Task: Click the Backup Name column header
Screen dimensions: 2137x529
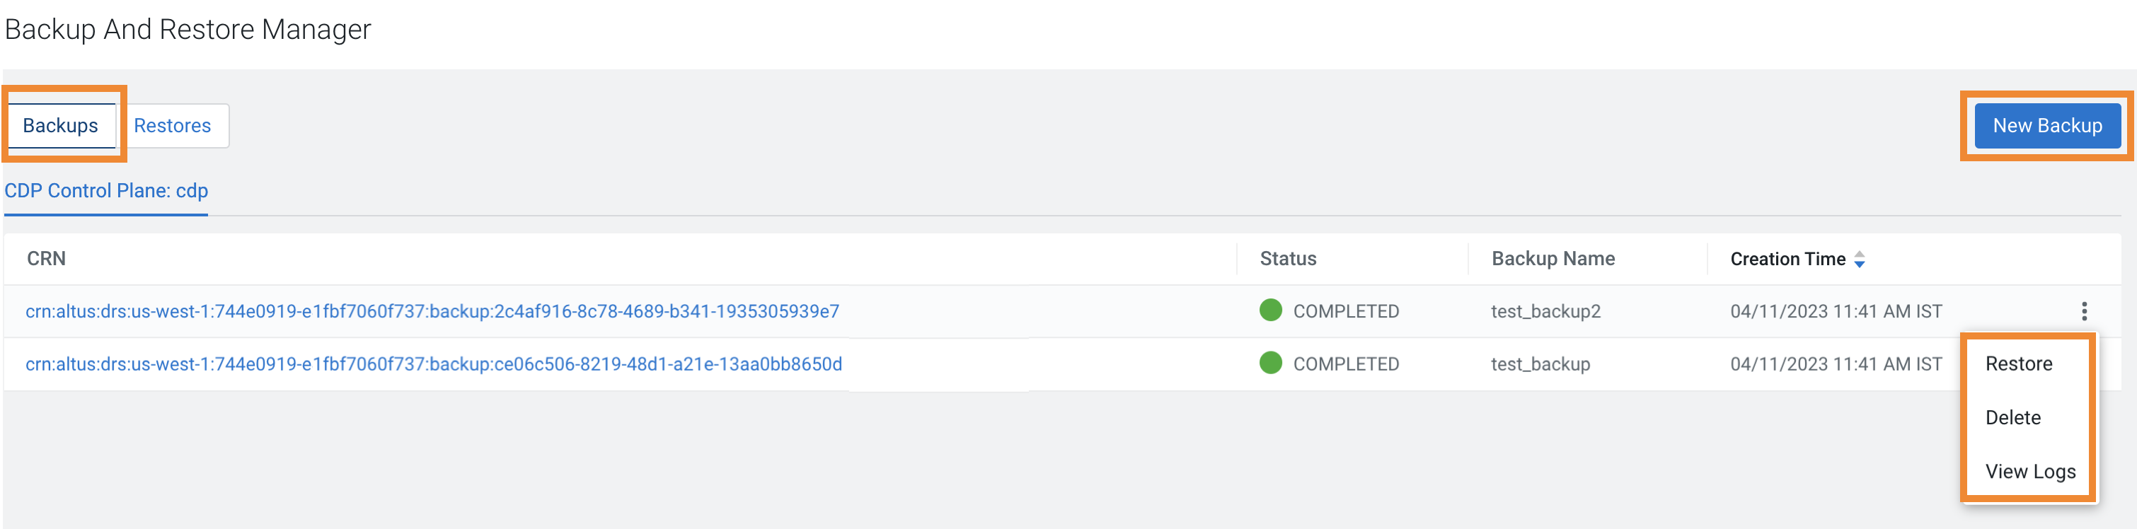Action: [1553, 259]
